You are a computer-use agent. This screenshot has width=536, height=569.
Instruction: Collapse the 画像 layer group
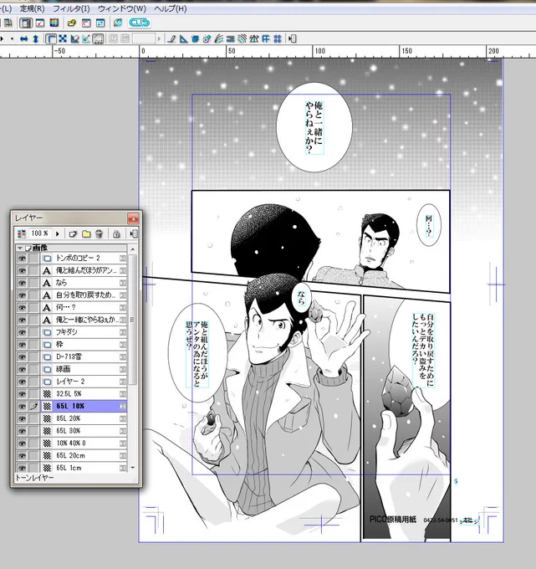point(20,248)
